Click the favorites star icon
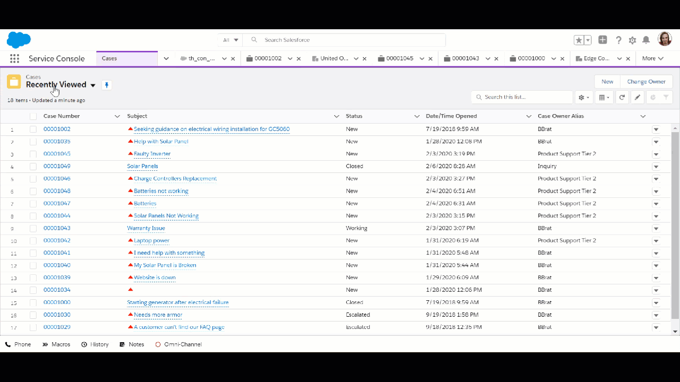This screenshot has width=680, height=382. [579, 40]
